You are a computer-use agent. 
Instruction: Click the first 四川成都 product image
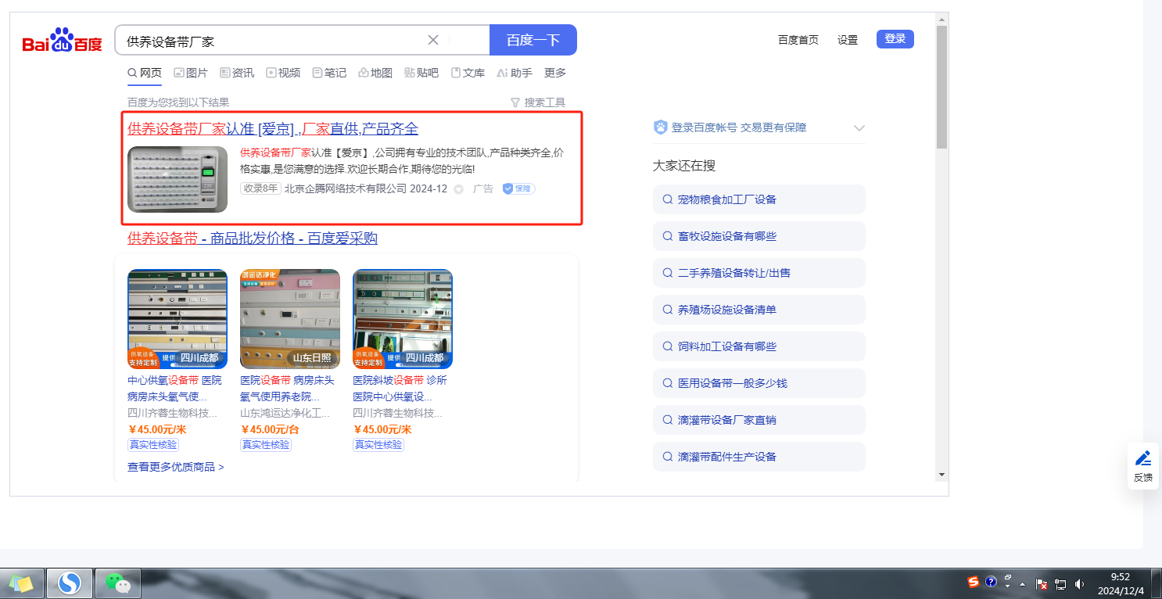[x=178, y=319]
